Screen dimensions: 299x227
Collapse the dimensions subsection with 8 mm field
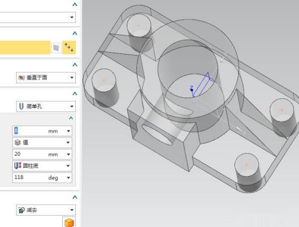(x=71, y=118)
